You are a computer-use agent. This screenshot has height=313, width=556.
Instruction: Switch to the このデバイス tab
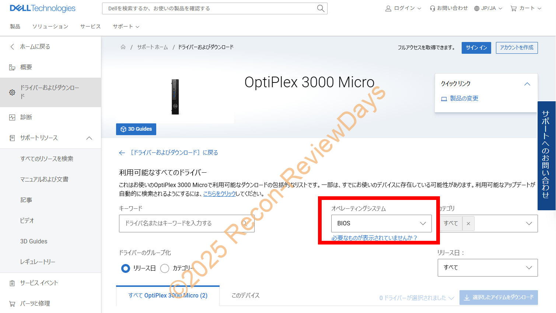[x=245, y=296]
